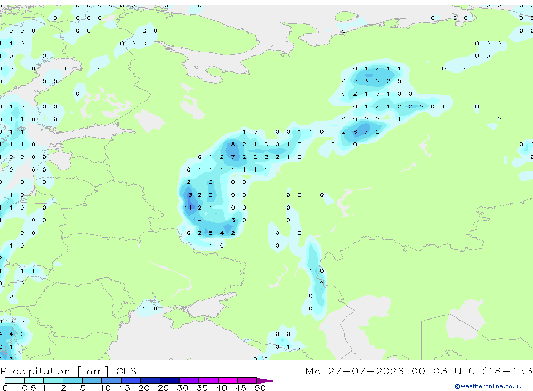
Task: Click the 40–45 mm magenta legend swatch
Action: 228,380
